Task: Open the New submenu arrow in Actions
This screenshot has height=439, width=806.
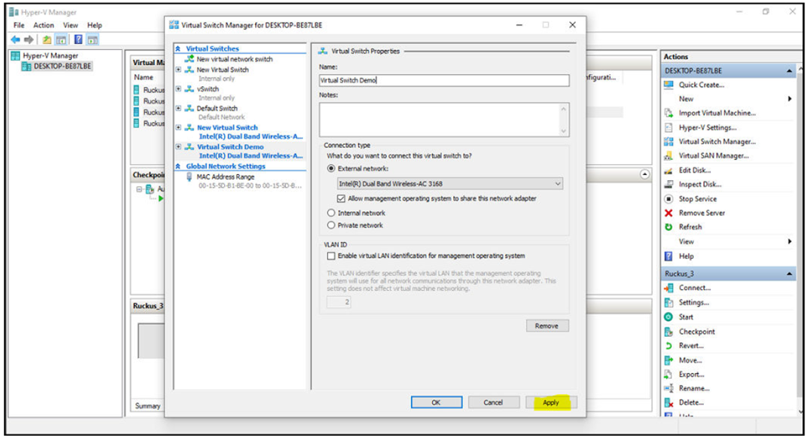Action: (789, 98)
